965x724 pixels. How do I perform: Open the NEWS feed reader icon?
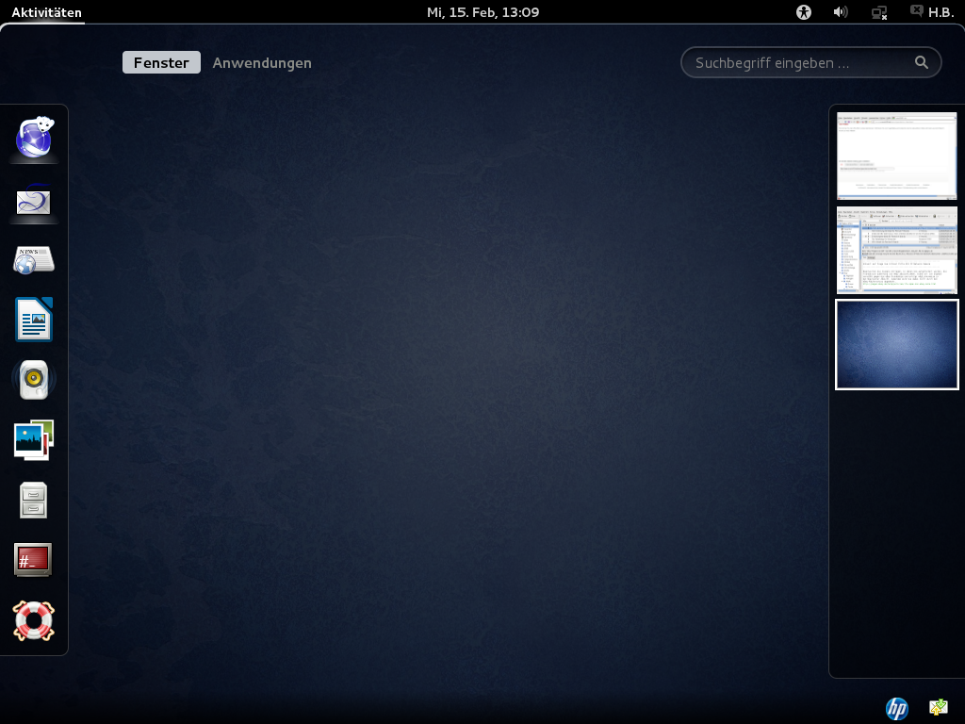(34, 259)
